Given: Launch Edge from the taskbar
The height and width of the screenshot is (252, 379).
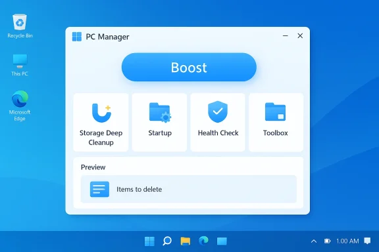Looking at the screenshot, I should tap(203, 241).
